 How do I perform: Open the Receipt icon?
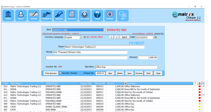(x=59, y=16)
